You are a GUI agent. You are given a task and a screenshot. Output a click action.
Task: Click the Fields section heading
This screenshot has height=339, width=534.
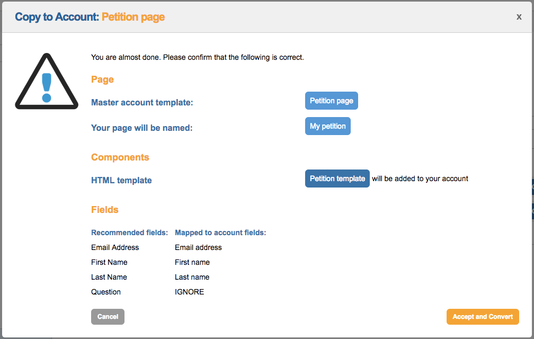[105, 210]
